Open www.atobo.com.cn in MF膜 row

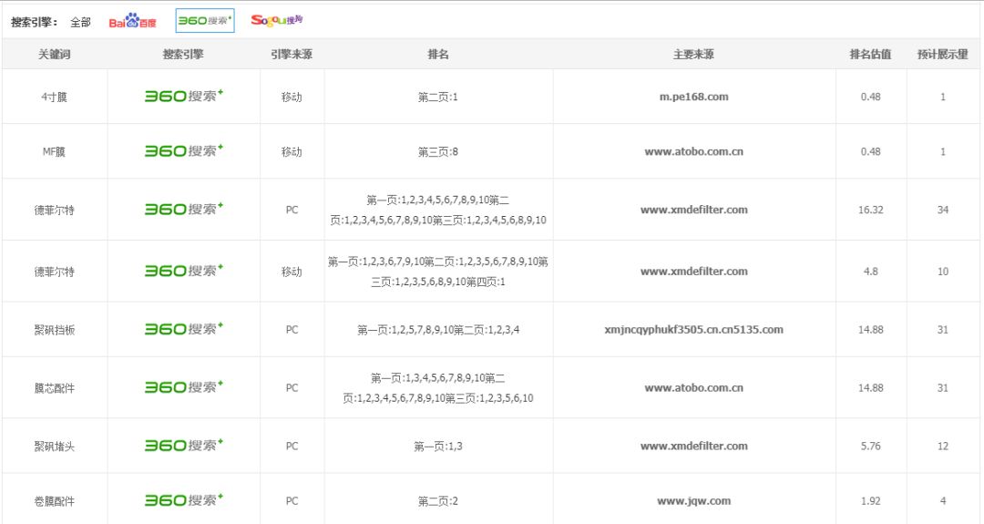coord(693,151)
